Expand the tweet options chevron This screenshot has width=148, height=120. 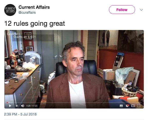click(x=141, y=10)
